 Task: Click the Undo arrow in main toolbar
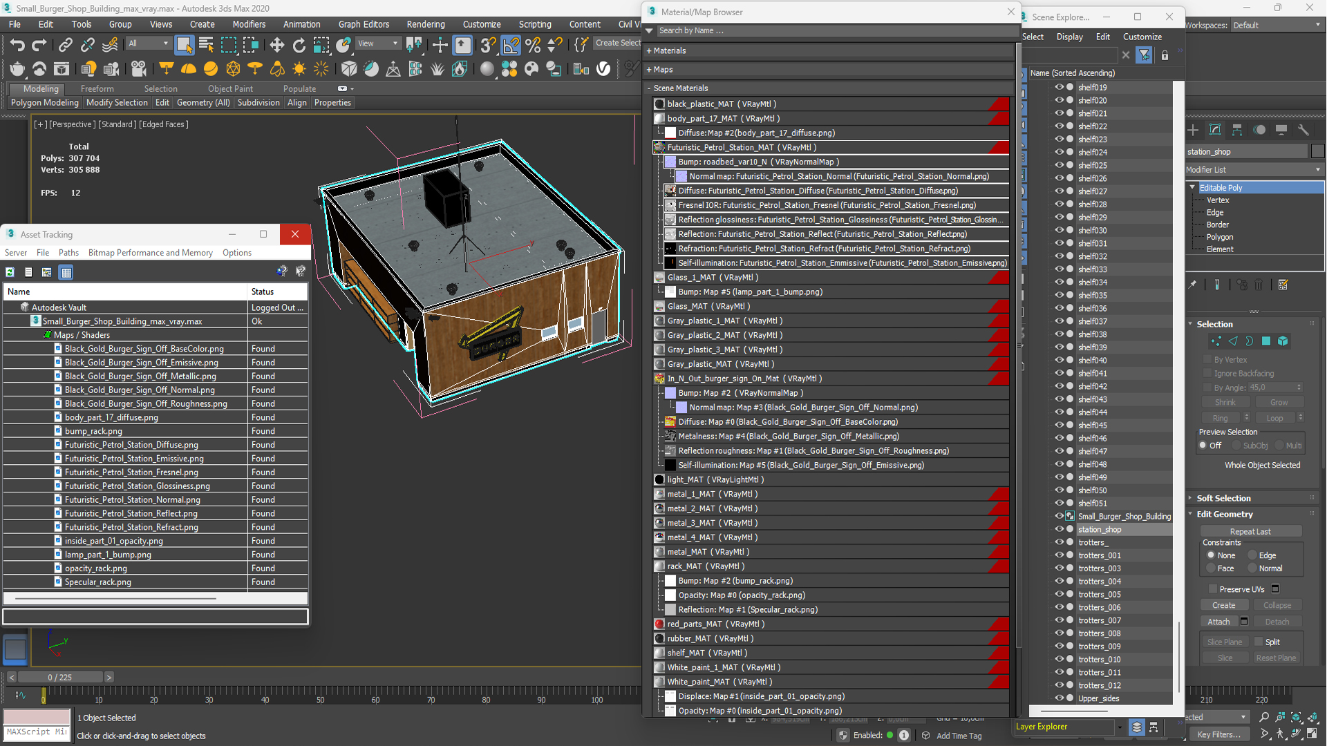[17, 46]
